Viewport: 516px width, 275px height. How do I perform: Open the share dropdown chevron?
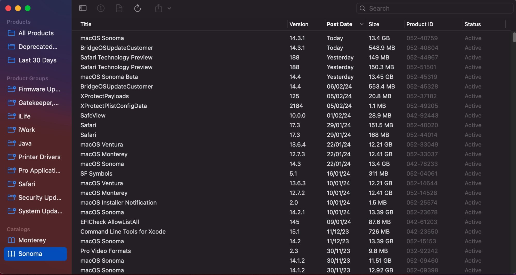tap(169, 8)
